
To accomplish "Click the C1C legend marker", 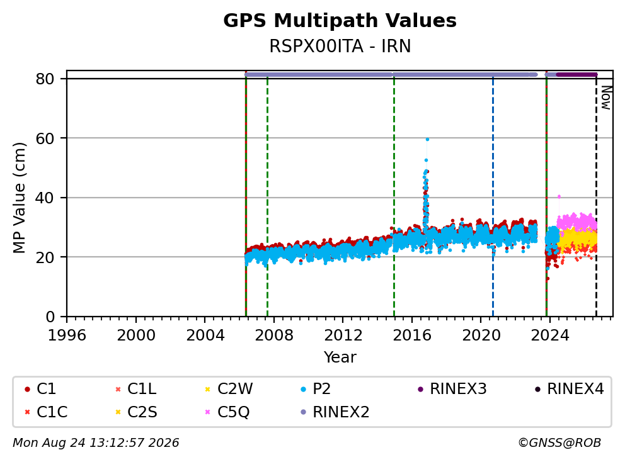I will [x=27, y=412].
